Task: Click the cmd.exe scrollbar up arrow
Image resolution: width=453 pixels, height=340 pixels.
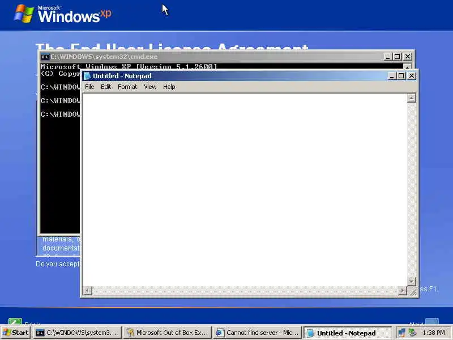Action: click(x=407, y=66)
